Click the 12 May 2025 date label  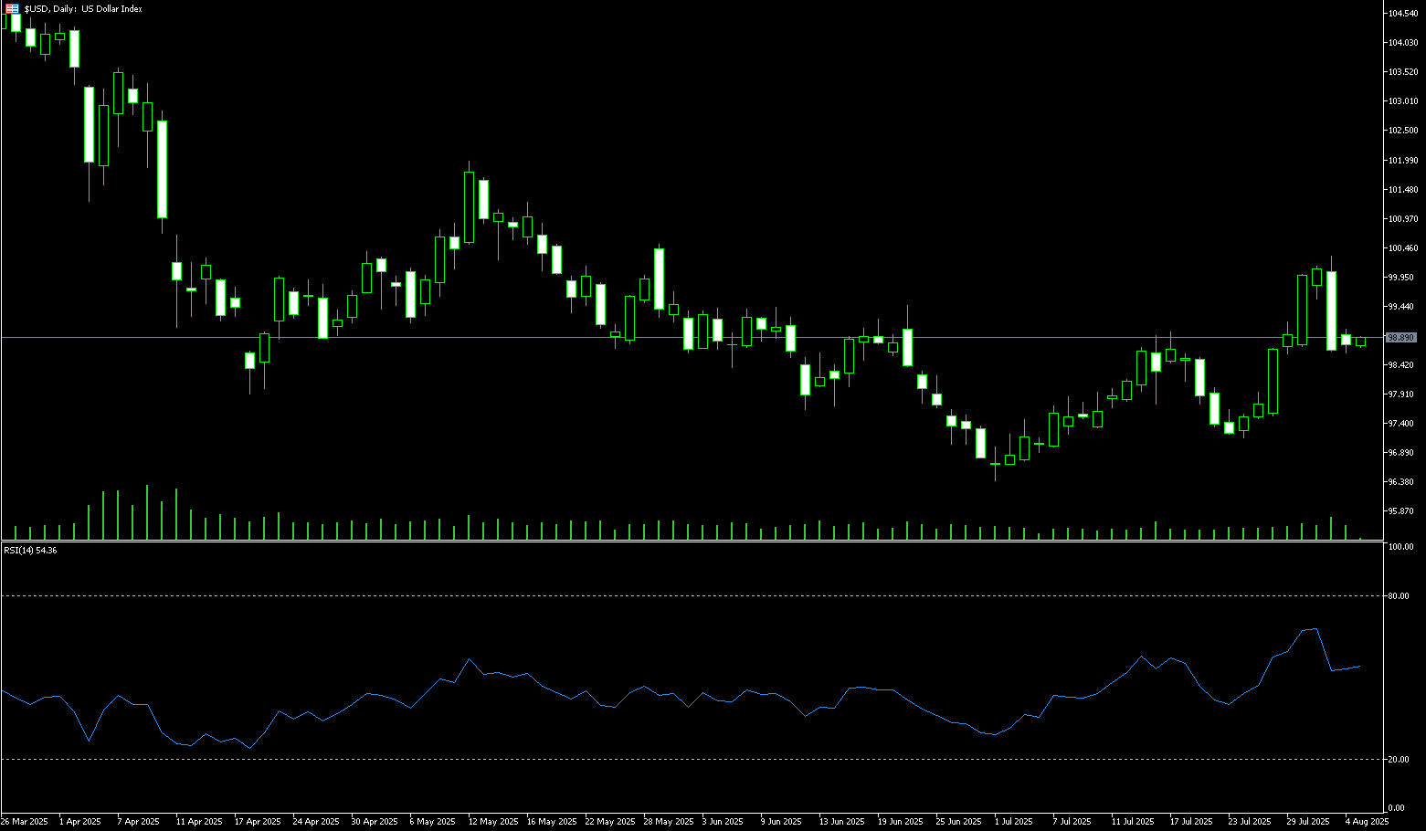click(493, 822)
